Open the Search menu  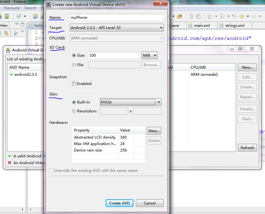pos(30,8)
